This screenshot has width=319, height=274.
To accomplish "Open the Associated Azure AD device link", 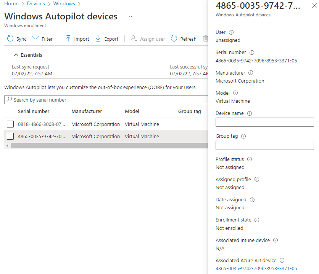I will (x=256, y=269).
